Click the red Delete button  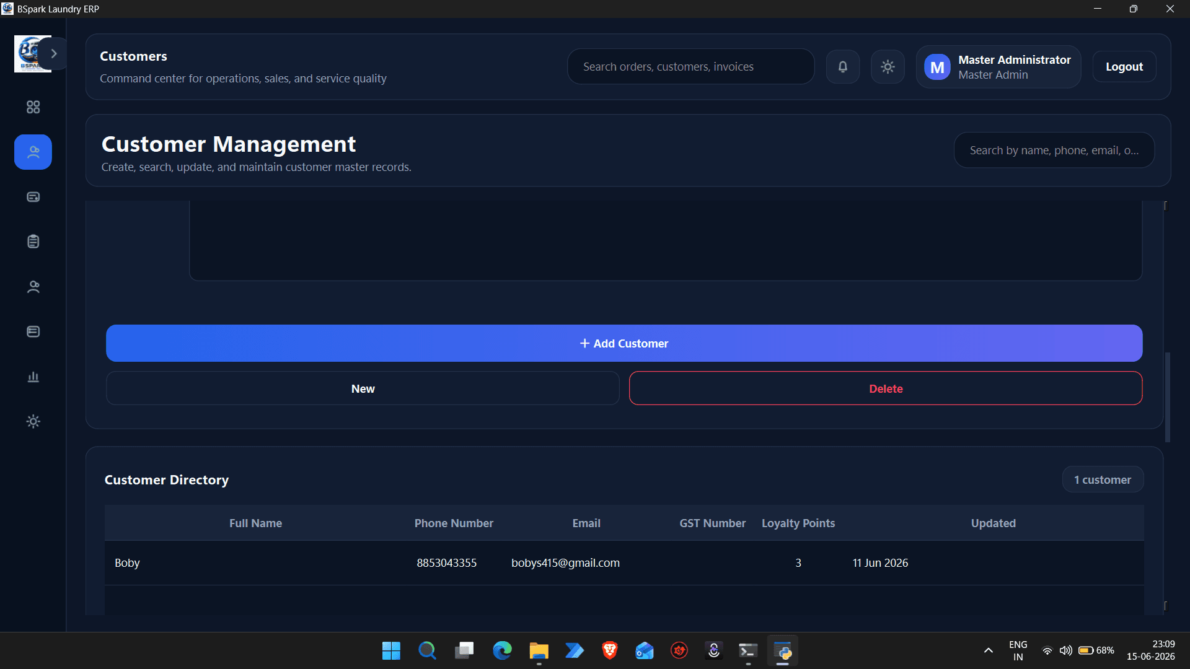point(886,388)
